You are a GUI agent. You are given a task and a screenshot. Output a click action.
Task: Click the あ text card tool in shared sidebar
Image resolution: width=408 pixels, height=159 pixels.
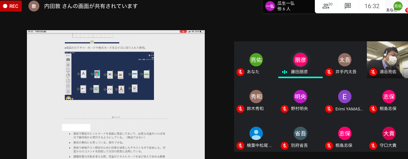click(68, 65)
